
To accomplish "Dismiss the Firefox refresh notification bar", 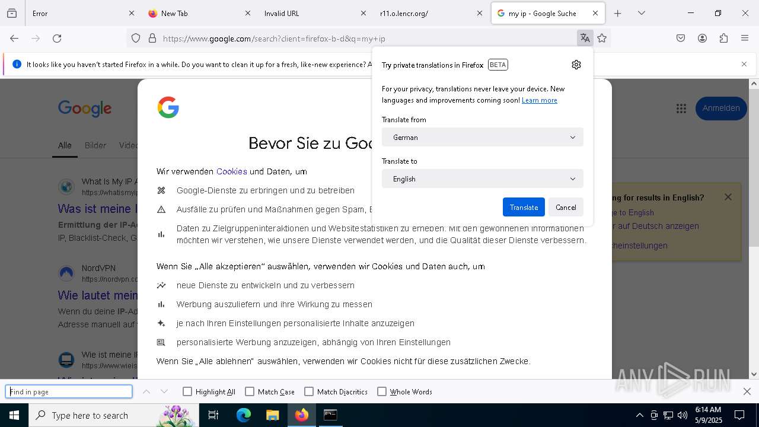I will pyautogui.click(x=744, y=64).
